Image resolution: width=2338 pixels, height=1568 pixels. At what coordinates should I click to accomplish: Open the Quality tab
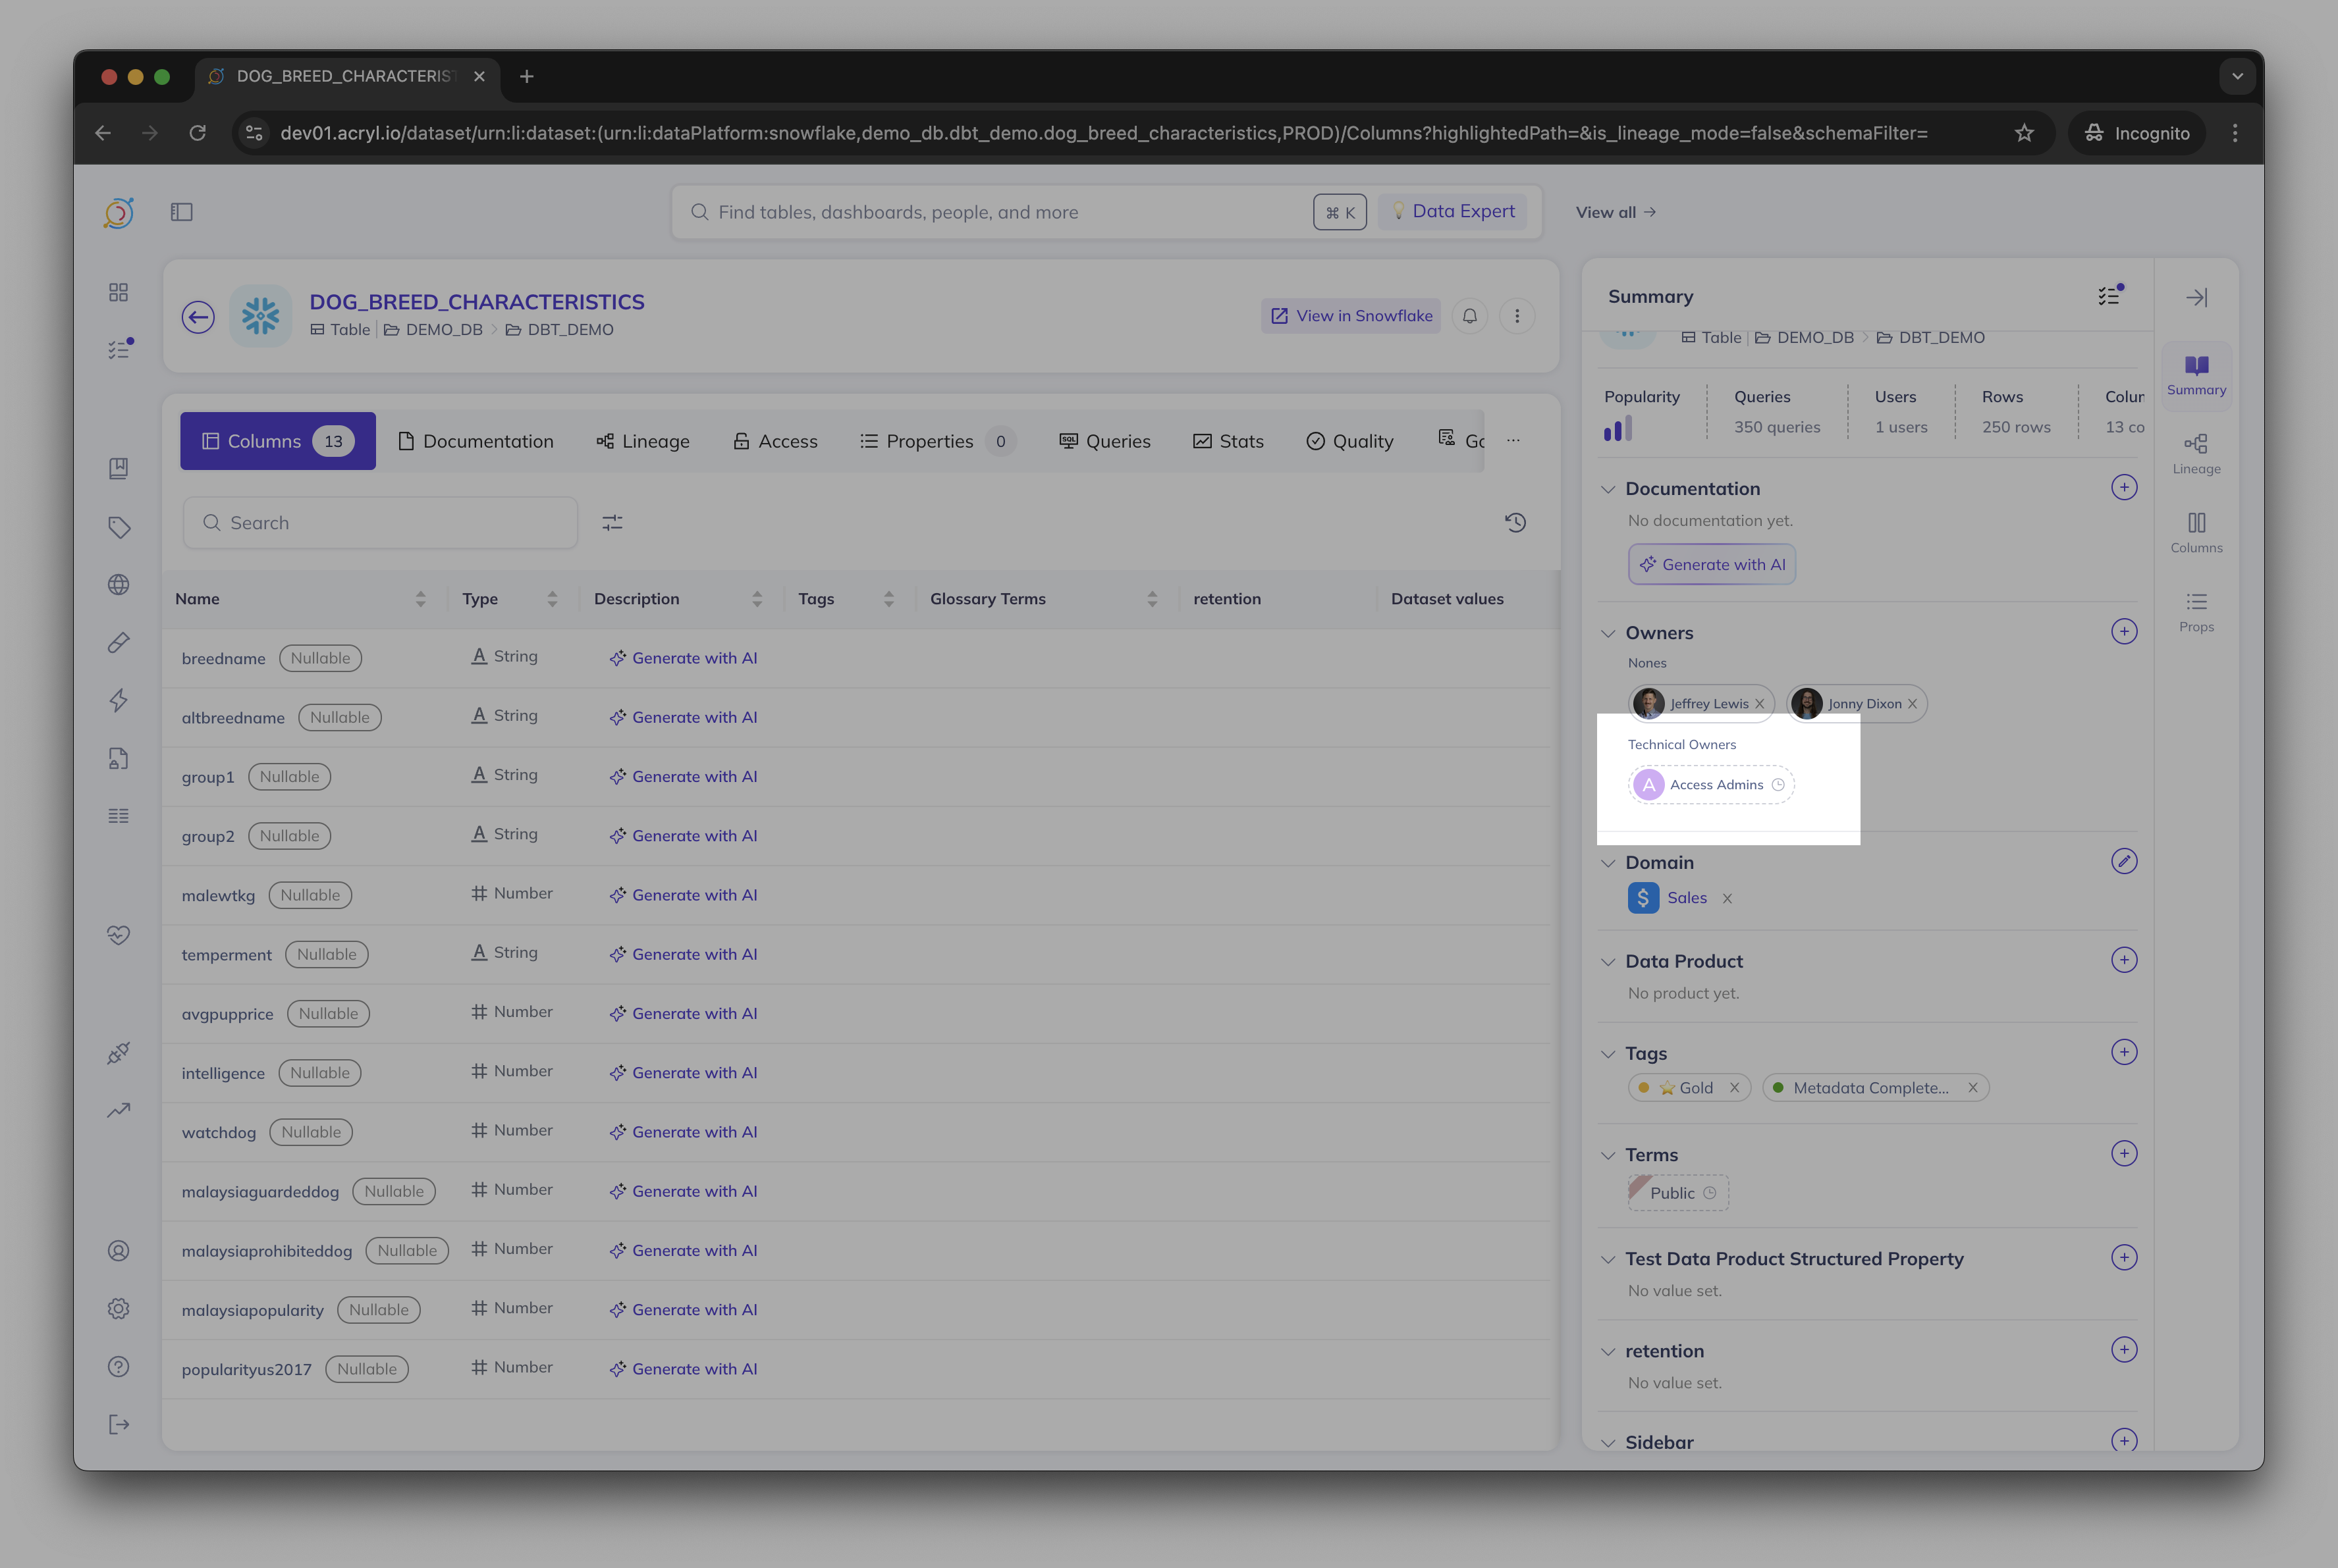[x=1349, y=441]
